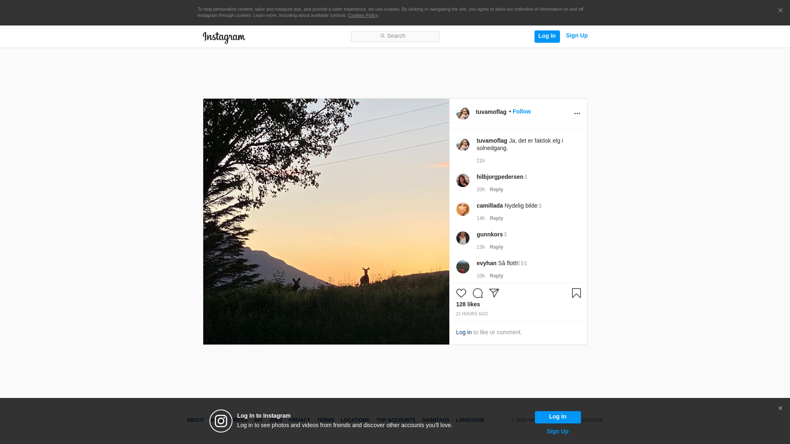Open the LOCATIONS footer link

[355, 420]
